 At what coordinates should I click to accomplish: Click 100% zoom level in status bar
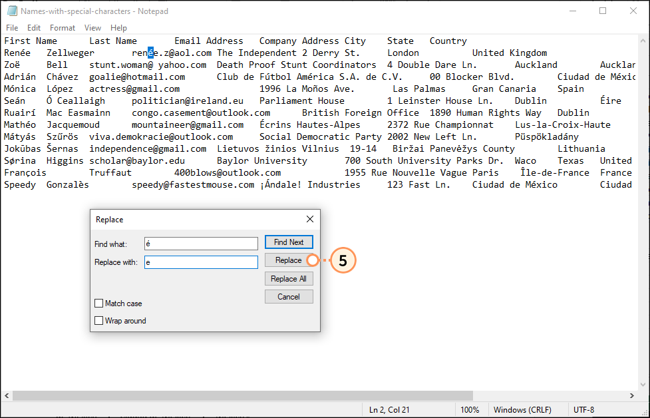pyautogui.click(x=470, y=410)
